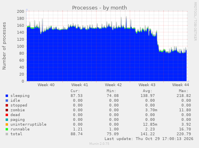
Task: Click the 'uninterruptible' legend label
Action: 28,124
